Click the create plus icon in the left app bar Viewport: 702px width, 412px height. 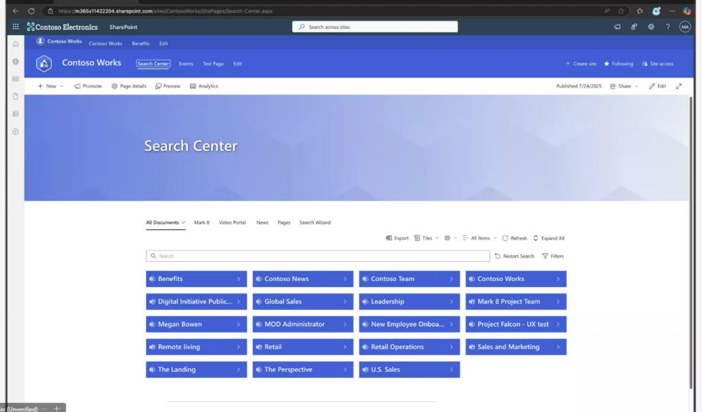pos(16,132)
